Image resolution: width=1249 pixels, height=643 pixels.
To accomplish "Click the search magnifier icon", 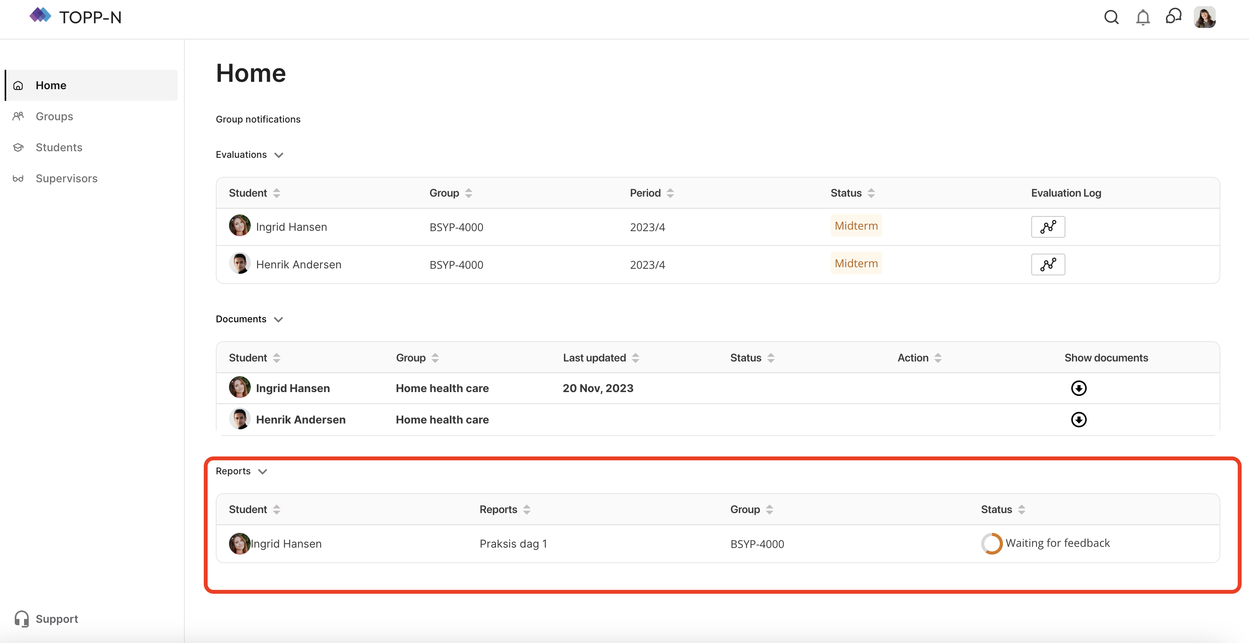I will pyautogui.click(x=1111, y=17).
